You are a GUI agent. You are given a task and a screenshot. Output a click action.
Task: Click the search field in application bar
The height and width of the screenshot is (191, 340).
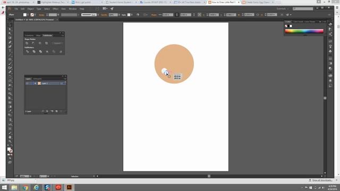(303, 8)
